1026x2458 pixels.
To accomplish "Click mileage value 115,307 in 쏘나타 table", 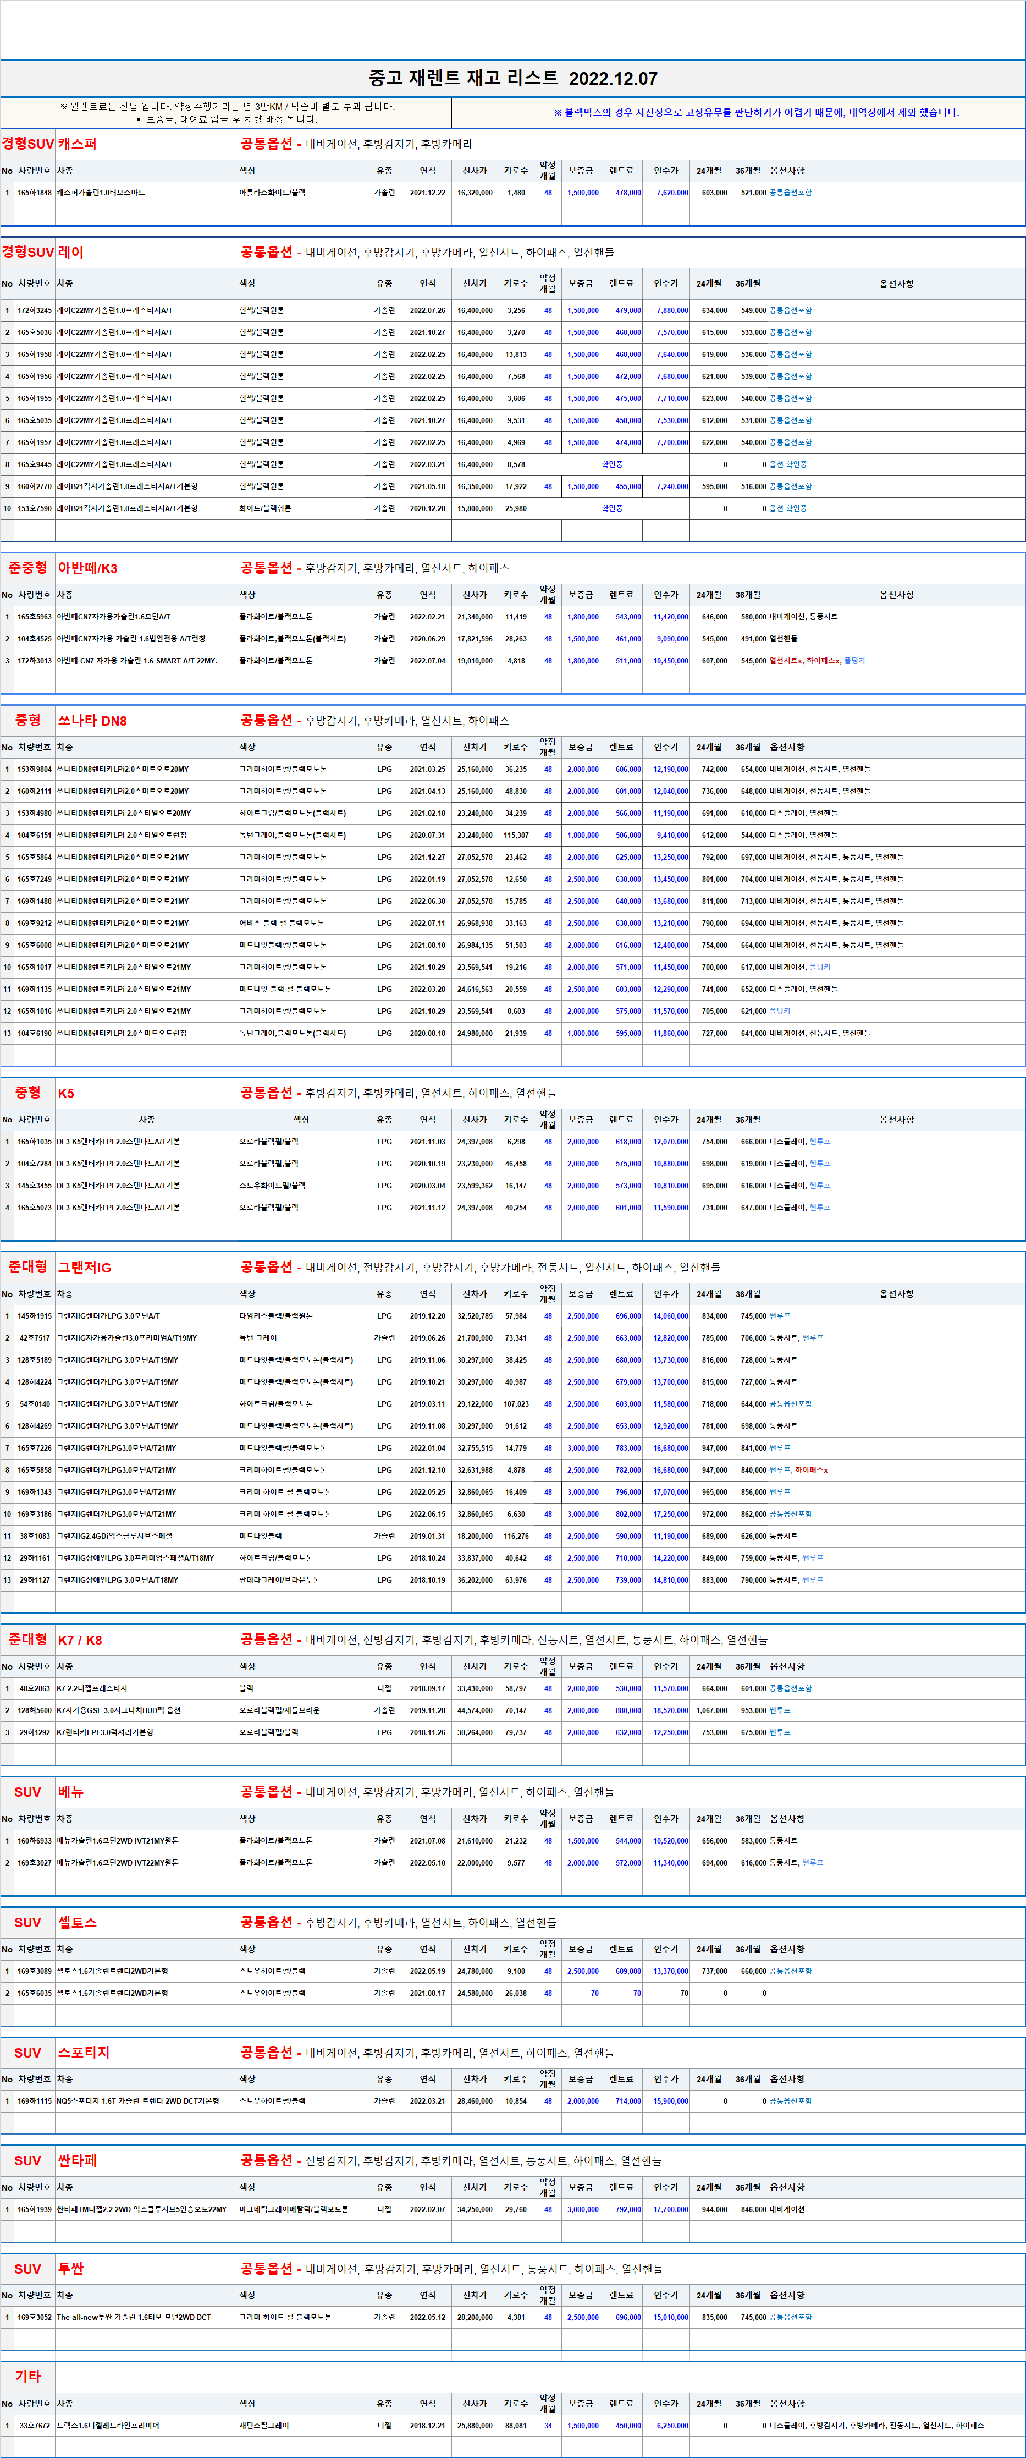I will 515,835.
